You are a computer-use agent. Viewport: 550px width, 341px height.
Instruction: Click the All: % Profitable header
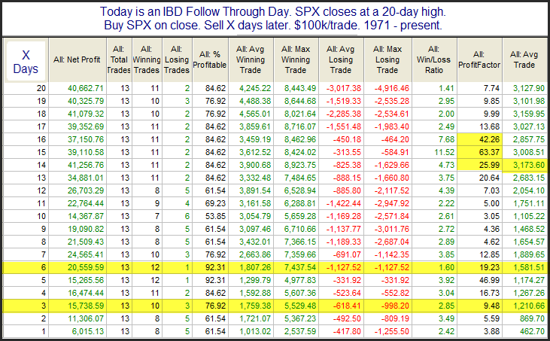[210, 60]
